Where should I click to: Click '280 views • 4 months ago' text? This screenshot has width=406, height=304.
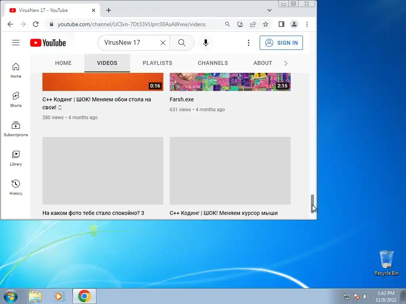70,117
